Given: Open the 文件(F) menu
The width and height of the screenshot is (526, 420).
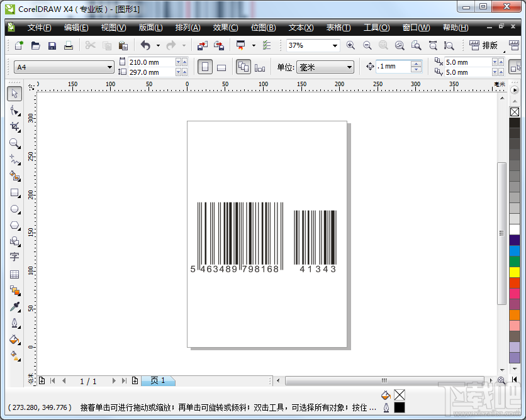Looking at the screenshot, I should [39, 28].
